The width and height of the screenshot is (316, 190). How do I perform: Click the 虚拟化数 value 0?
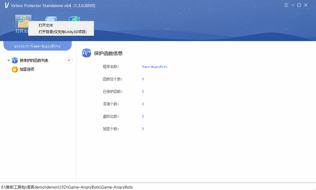(143, 116)
